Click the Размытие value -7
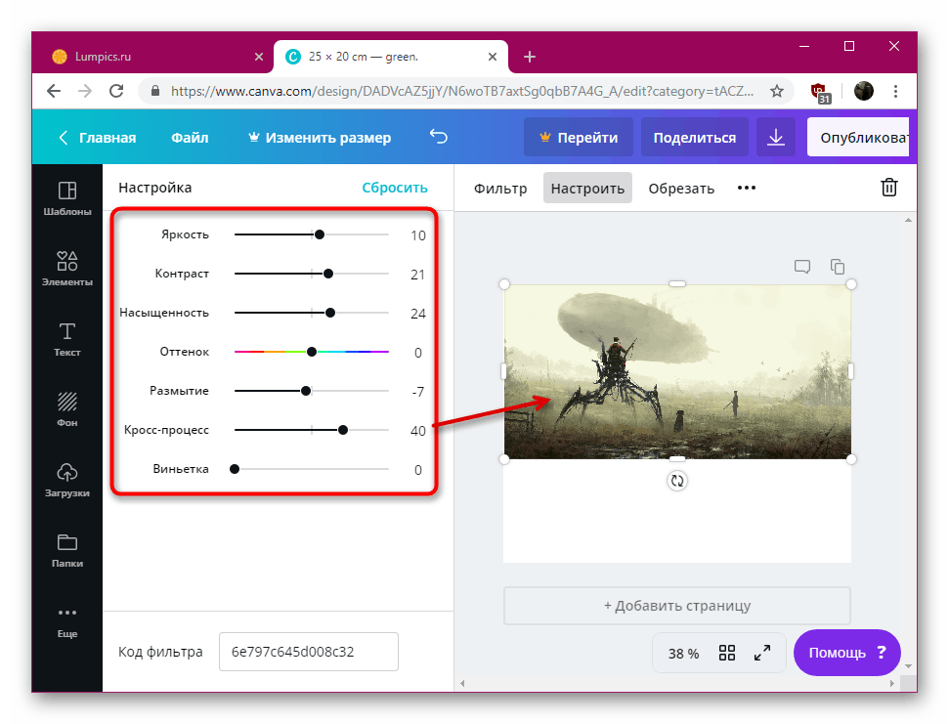Screen dimensions: 949x724 point(418,392)
